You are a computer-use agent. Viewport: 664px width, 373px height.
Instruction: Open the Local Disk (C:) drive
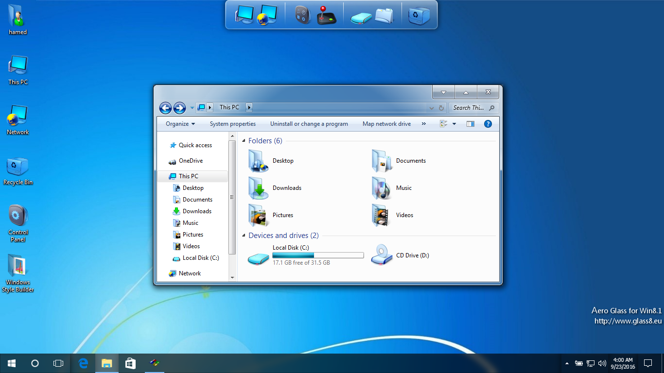[x=258, y=256]
